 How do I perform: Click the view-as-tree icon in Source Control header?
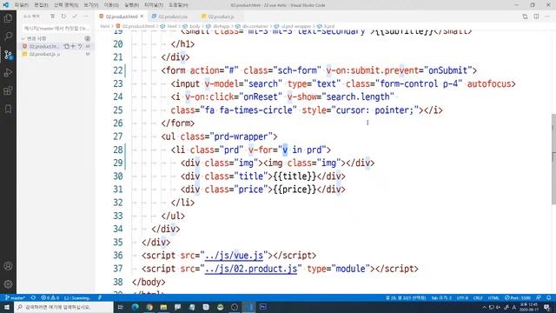tap(52, 17)
